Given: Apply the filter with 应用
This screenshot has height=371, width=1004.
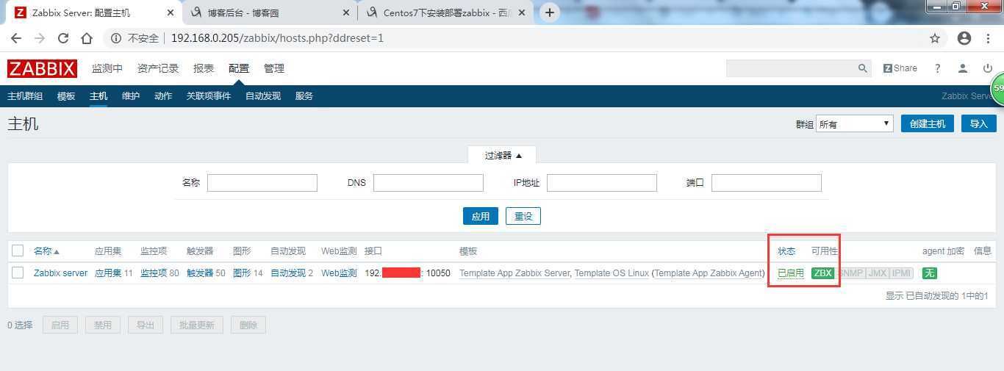Looking at the screenshot, I should point(481,217).
